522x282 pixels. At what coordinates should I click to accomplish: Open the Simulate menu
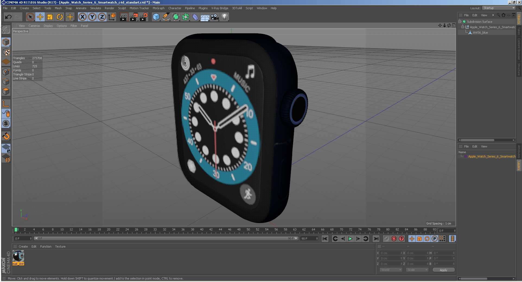[96, 8]
